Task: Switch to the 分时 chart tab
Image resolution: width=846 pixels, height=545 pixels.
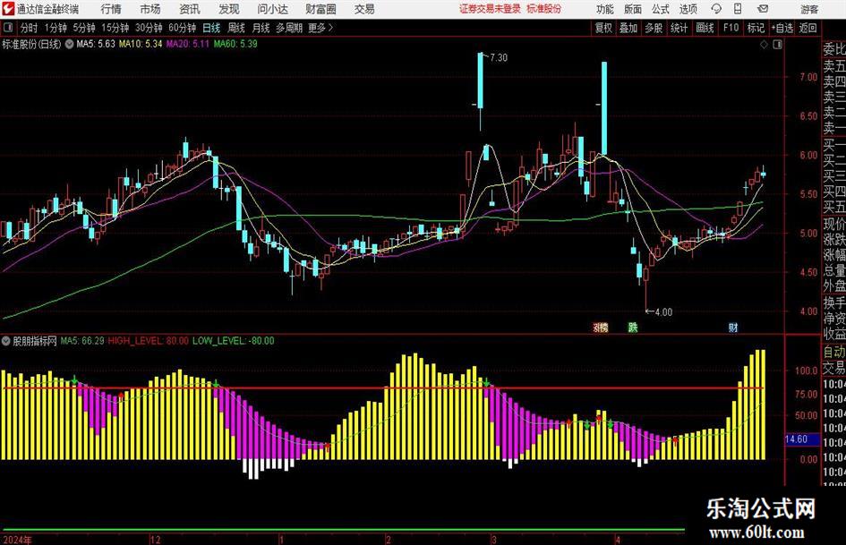Action: 30,28
